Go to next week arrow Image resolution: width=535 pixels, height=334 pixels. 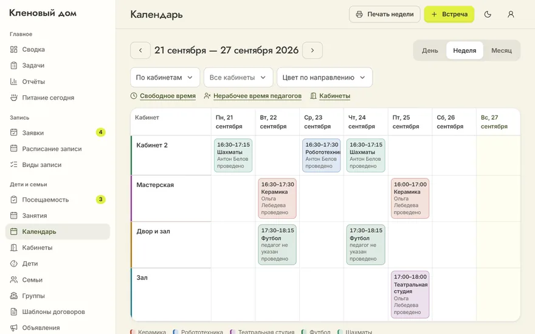click(312, 50)
